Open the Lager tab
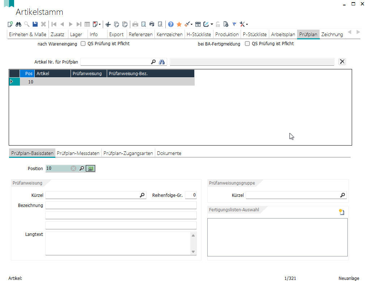Viewport: 368px width, 281px height. click(76, 34)
